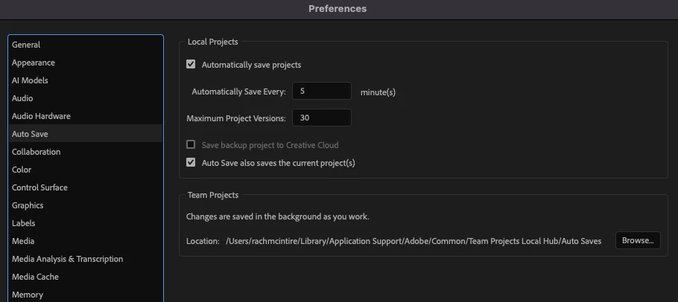The image size is (678, 302).
Task: Select Appearance in the preferences sidebar
Action: pos(34,62)
